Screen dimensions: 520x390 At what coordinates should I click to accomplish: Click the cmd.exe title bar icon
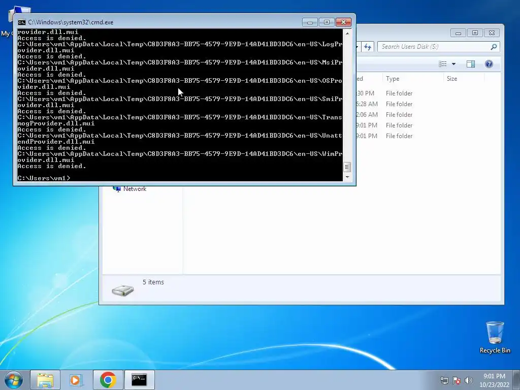click(21, 22)
